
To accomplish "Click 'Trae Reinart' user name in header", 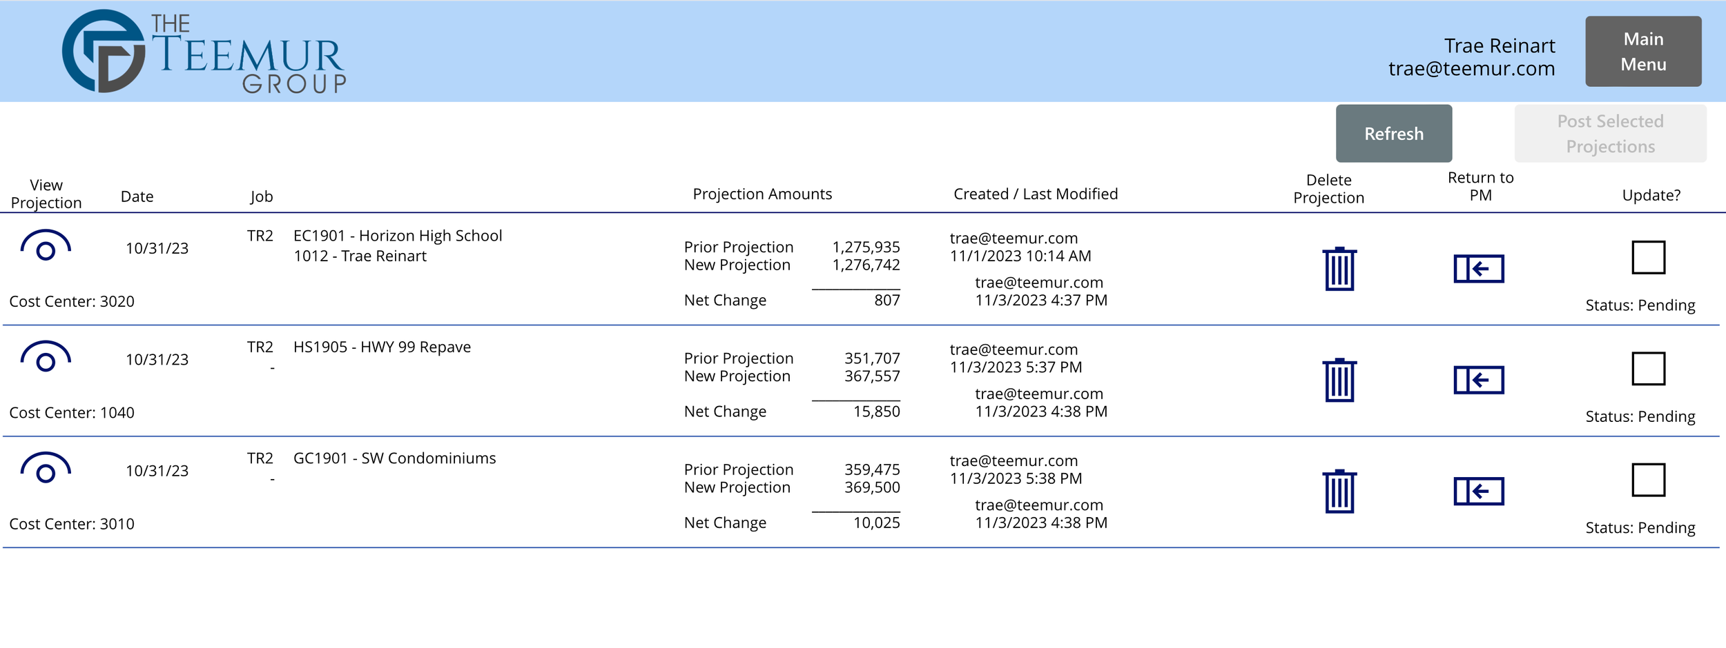I will [x=1500, y=45].
